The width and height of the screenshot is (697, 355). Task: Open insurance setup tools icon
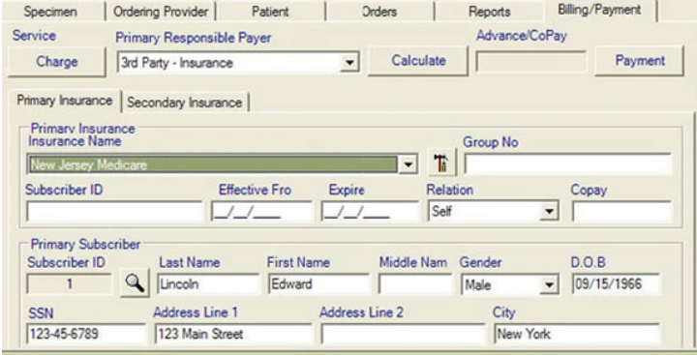[x=441, y=163]
